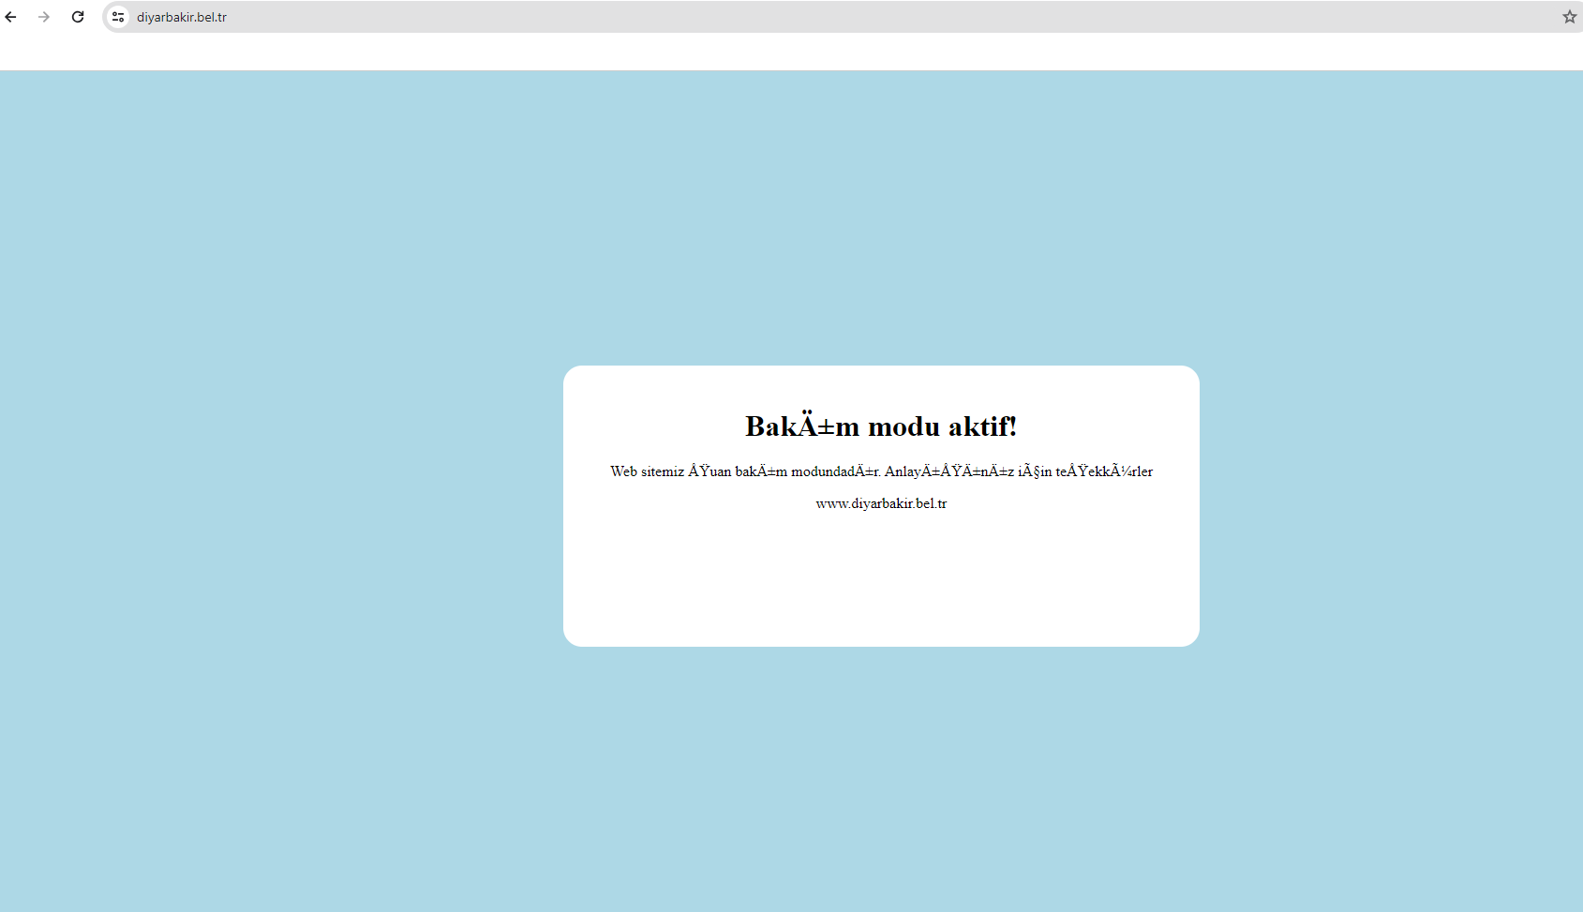Screen dimensions: 1583x912
Task: Click empty space in the address bar
Action: click(x=844, y=17)
